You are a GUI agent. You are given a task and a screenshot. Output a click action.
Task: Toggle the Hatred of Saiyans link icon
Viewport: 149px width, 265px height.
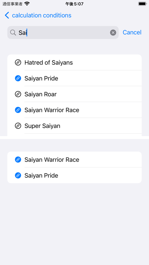(x=18, y=62)
